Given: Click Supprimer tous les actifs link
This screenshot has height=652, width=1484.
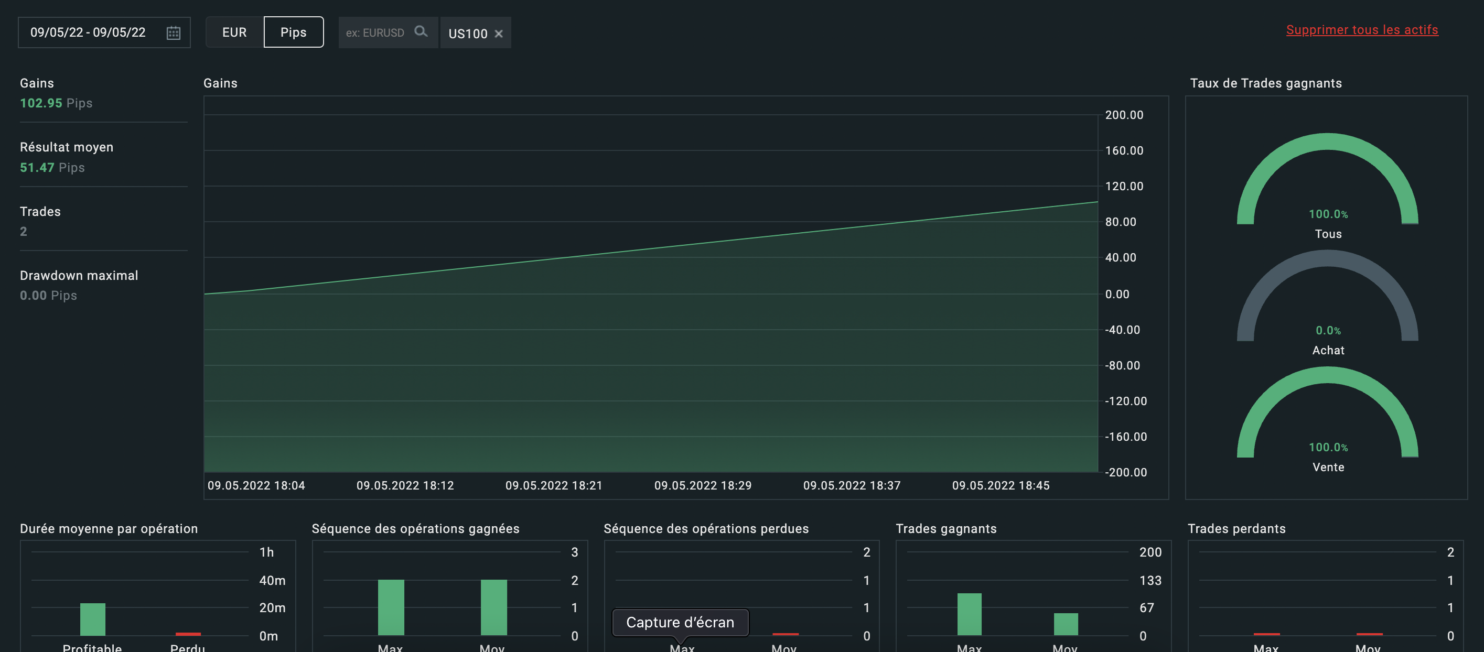Looking at the screenshot, I should pyautogui.click(x=1361, y=30).
